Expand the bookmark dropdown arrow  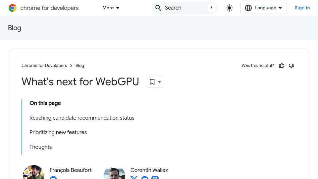tap(159, 82)
